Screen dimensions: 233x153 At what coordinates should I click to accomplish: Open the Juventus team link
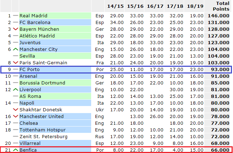pyautogui.click(x=30, y=42)
